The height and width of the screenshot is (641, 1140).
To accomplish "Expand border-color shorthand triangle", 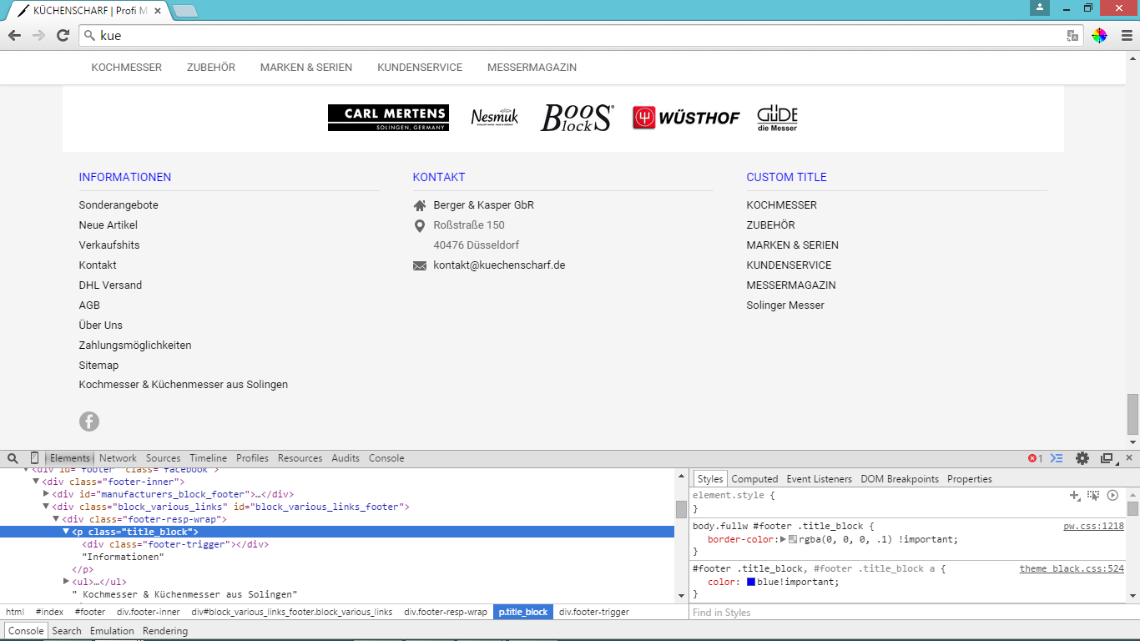I will pos(783,539).
